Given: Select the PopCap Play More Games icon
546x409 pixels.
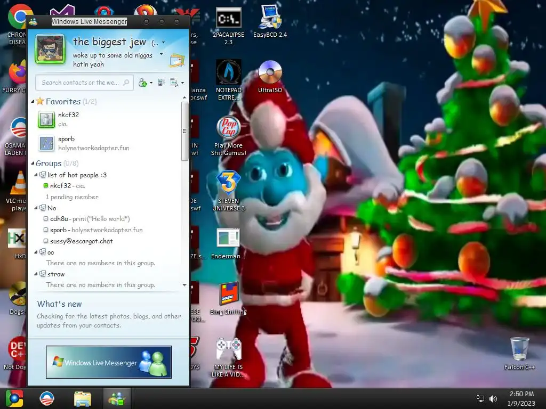Looking at the screenshot, I should [228, 136].
